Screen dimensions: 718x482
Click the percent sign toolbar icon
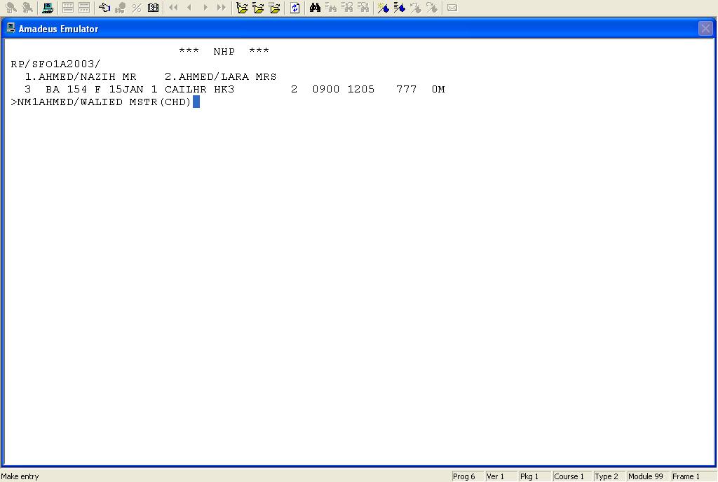coord(137,8)
